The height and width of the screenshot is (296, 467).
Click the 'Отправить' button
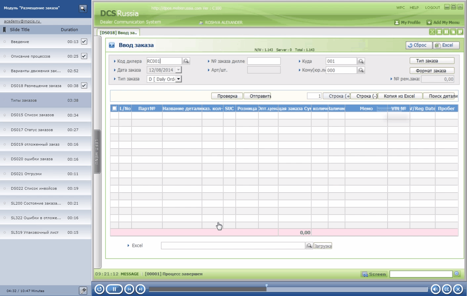pyautogui.click(x=257, y=96)
